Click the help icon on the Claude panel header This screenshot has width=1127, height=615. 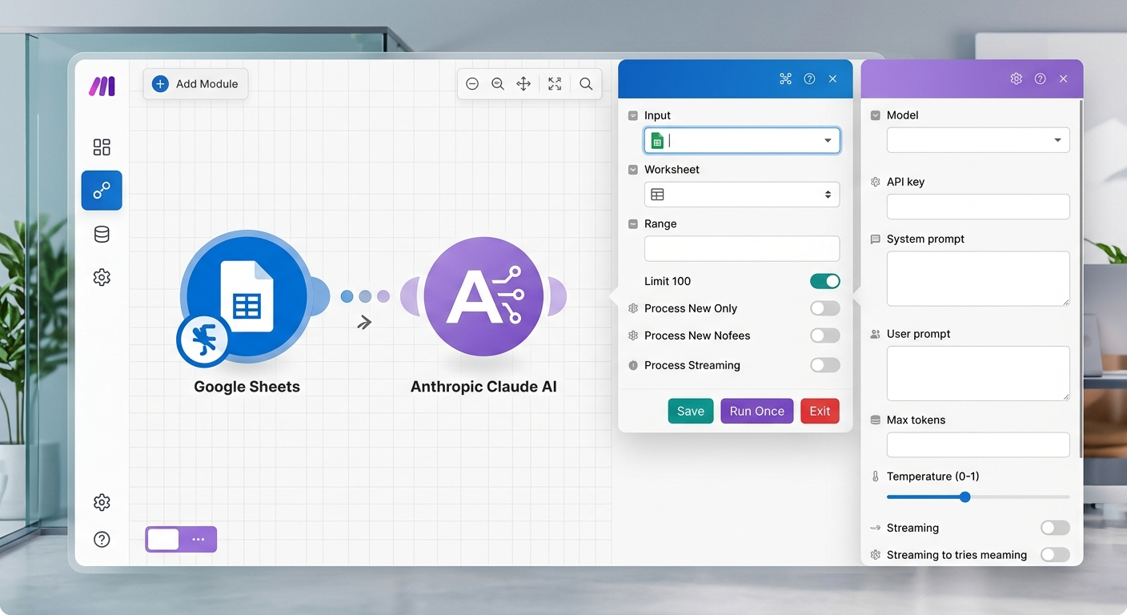(1040, 78)
